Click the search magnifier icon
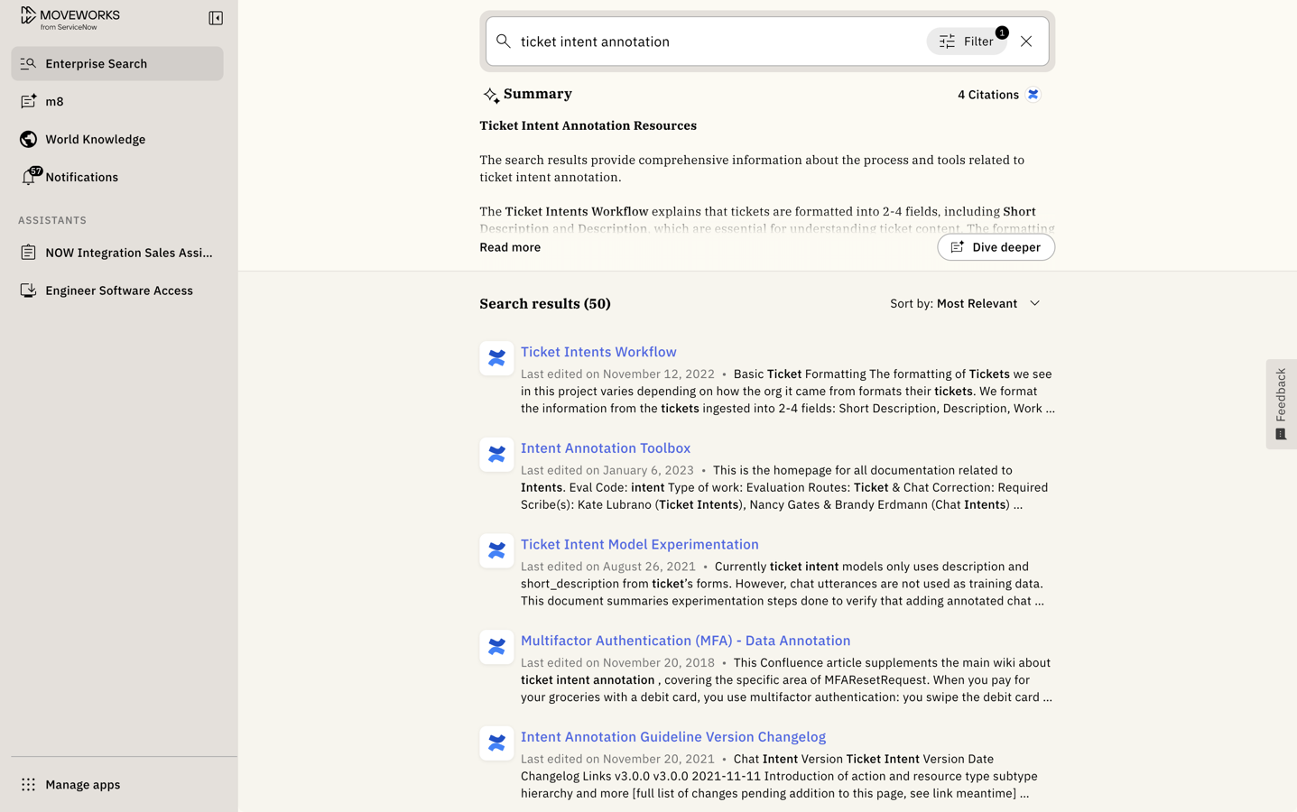Viewport: 1297px width, 812px height. [x=504, y=42]
